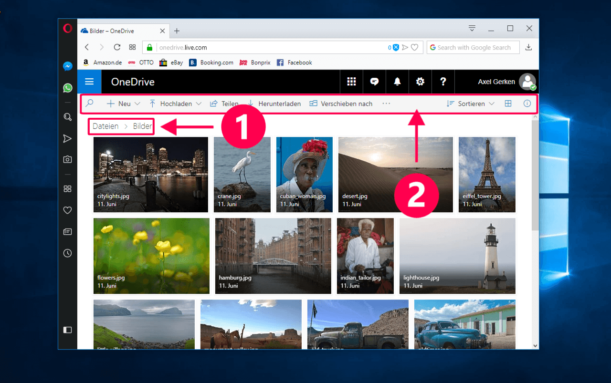Open history clock in the sidebar
Image resolution: width=611 pixels, height=383 pixels.
coord(68,253)
